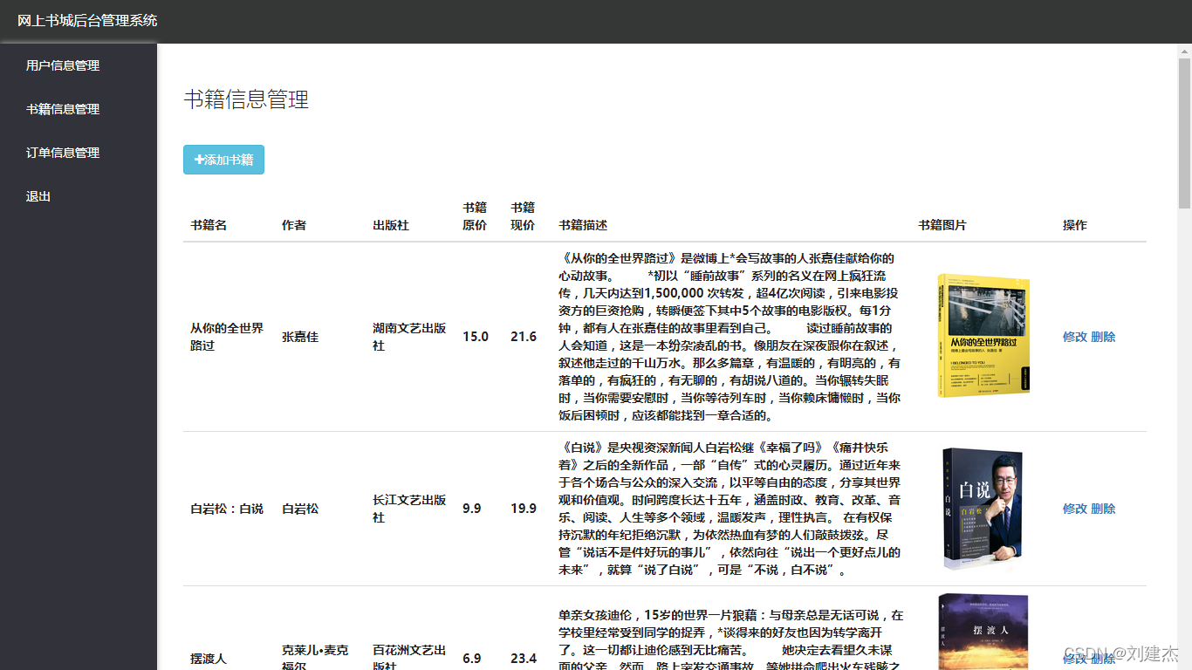
Task: Click the author cell 白岩松
Action: [x=300, y=509]
